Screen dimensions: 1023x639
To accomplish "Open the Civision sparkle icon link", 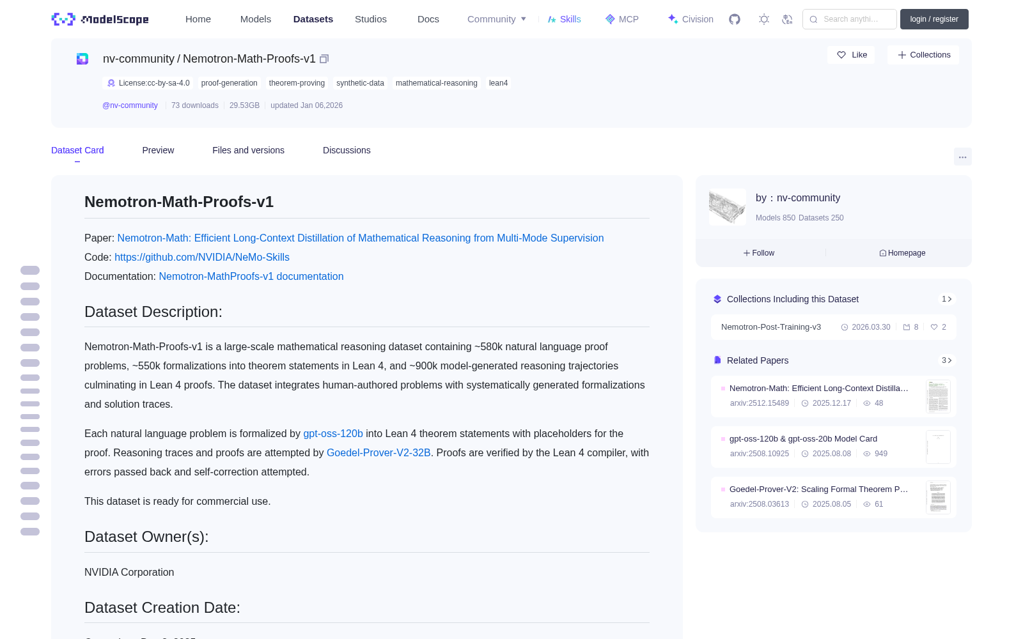I will pyautogui.click(x=690, y=19).
